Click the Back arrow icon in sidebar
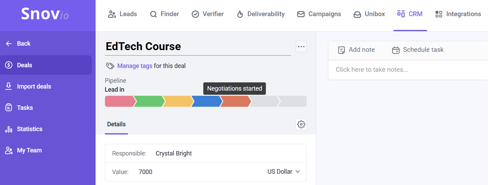 coord(9,44)
